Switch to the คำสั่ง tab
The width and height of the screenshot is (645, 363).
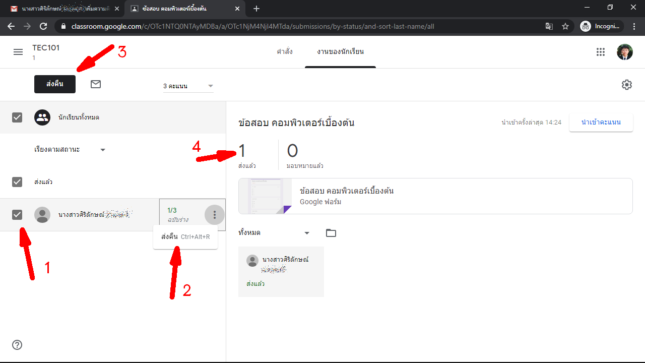click(x=285, y=52)
